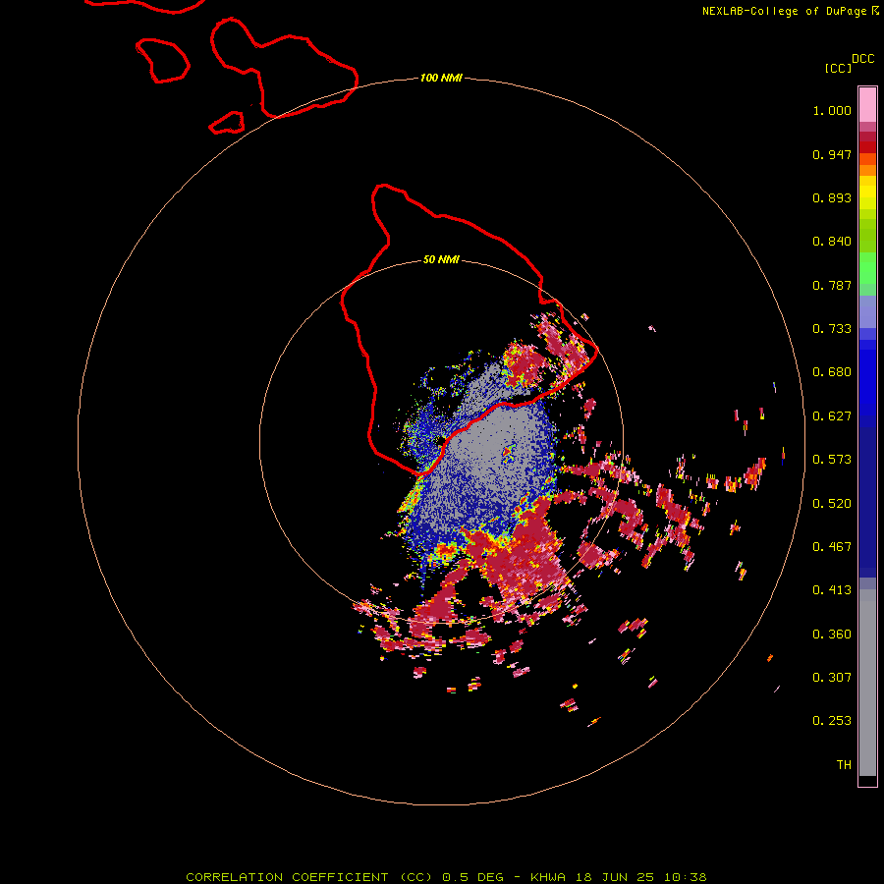Image resolution: width=884 pixels, height=884 pixels.
Task: Select the 0.307 scale value
Action: click(x=832, y=678)
